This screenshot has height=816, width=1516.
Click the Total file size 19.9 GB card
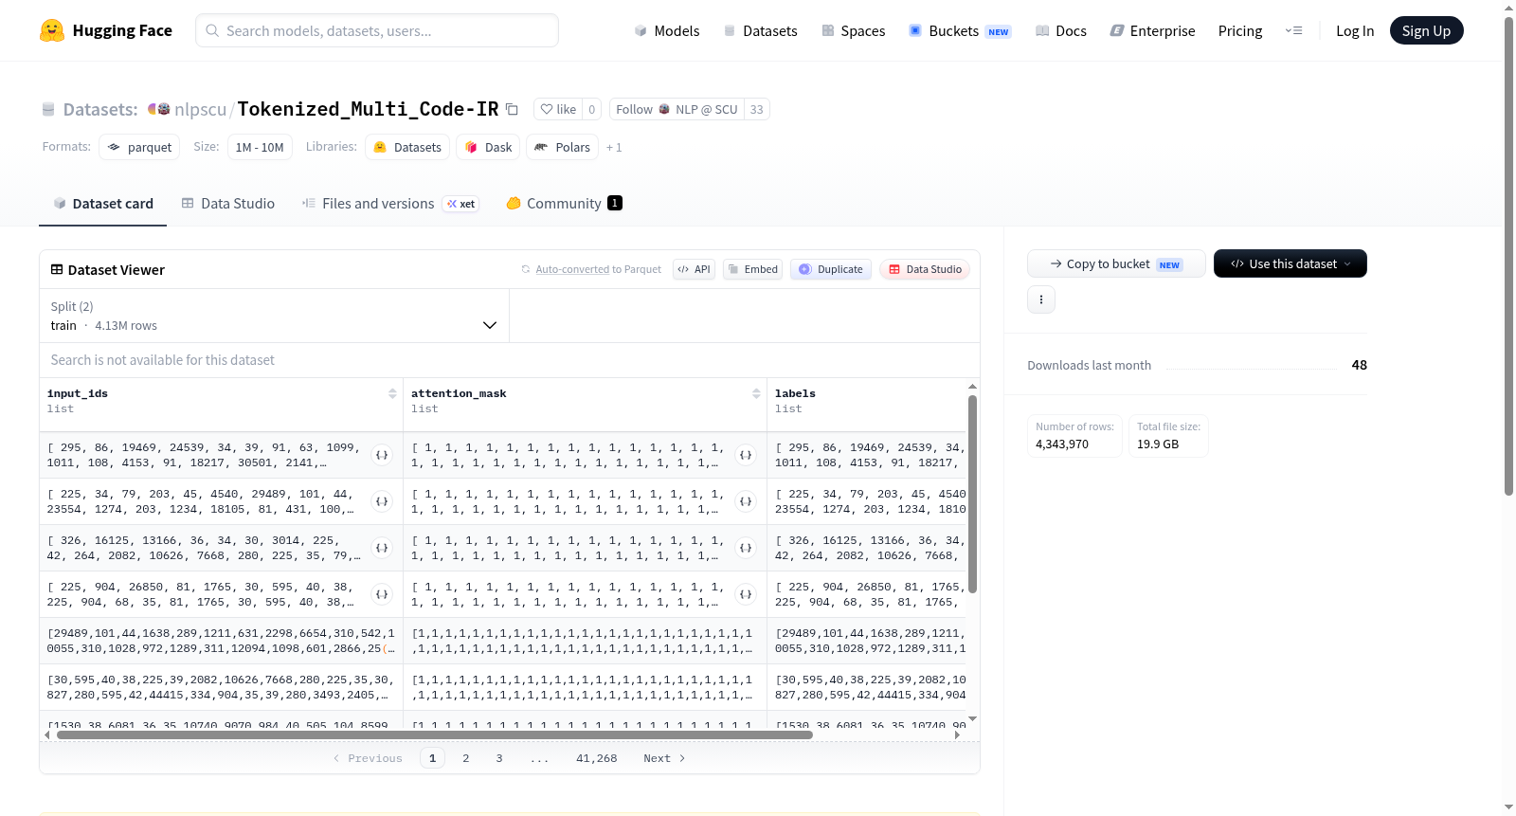1168,436
